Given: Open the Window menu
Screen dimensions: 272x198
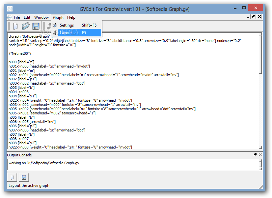Looking at the screenshot, I should [41, 17].
